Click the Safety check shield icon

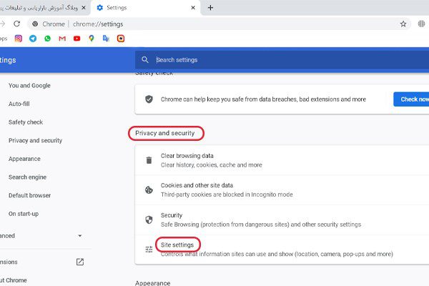pyautogui.click(x=149, y=99)
